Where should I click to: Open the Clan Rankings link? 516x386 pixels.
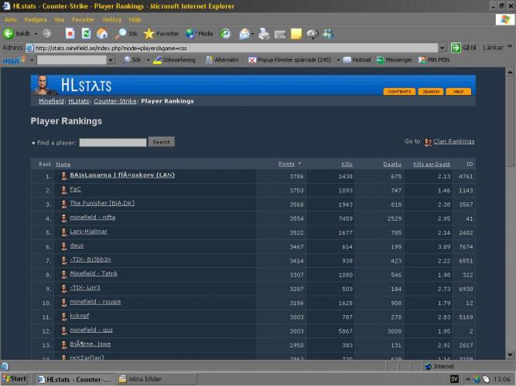[453, 141]
